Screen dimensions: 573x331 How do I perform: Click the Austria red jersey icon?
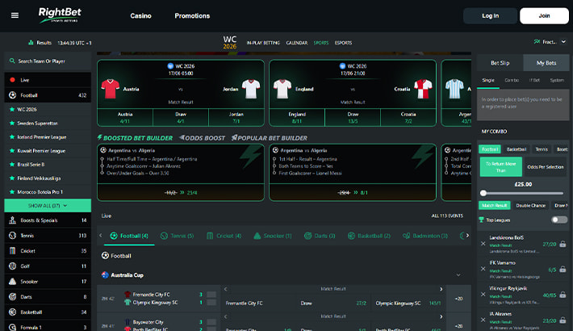pos(110,89)
